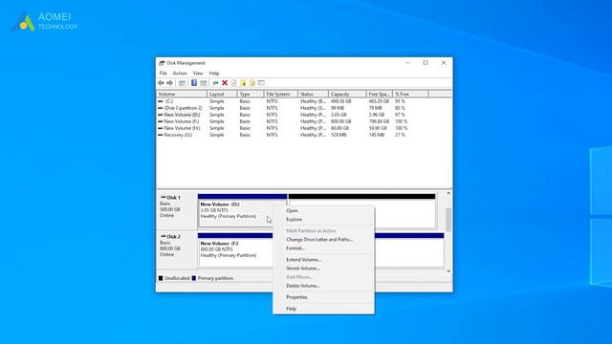Image resolution: width=612 pixels, height=344 pixels.
Task: Click the Back arrow in the toolbar
Action: coord(161,83)
